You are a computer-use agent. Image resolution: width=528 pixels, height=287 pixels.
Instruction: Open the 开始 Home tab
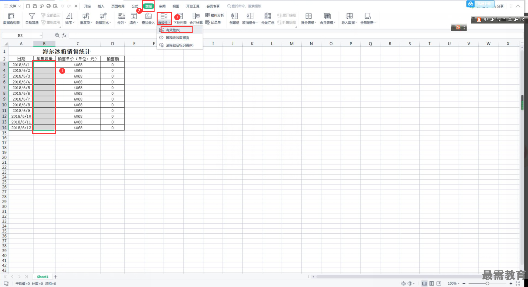pos(87,6)
